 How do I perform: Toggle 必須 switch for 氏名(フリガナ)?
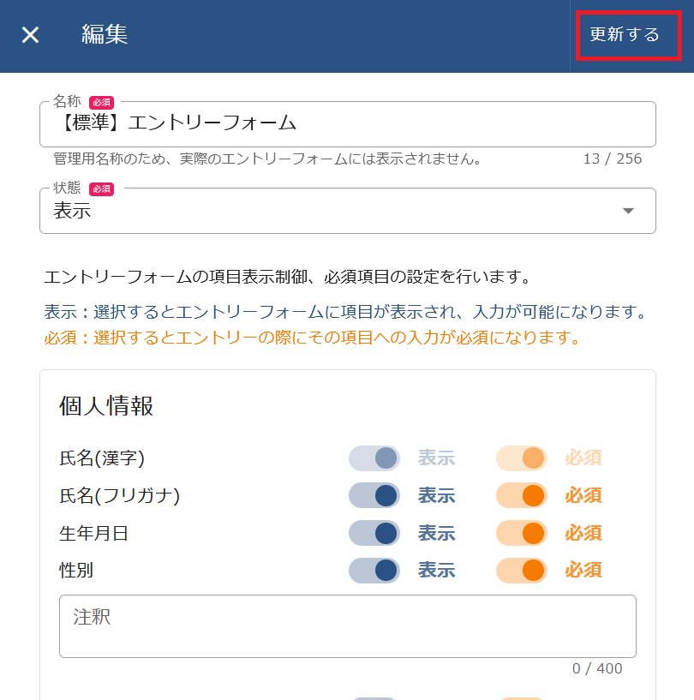pyautogui.click(x=522, y=495)
